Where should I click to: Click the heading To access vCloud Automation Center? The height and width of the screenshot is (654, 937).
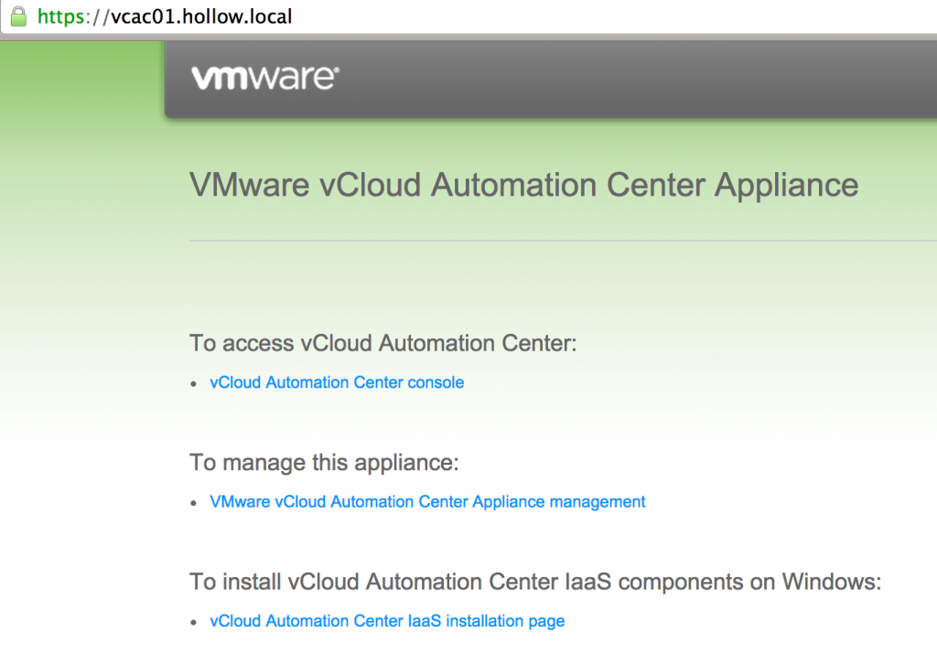[382, 343]
